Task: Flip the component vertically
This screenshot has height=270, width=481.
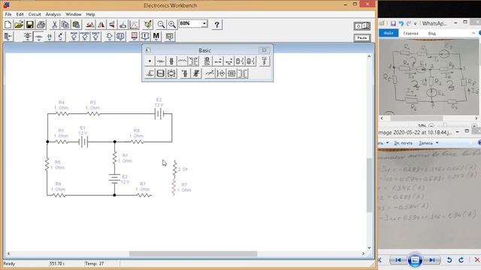Action: coord(112,25)
